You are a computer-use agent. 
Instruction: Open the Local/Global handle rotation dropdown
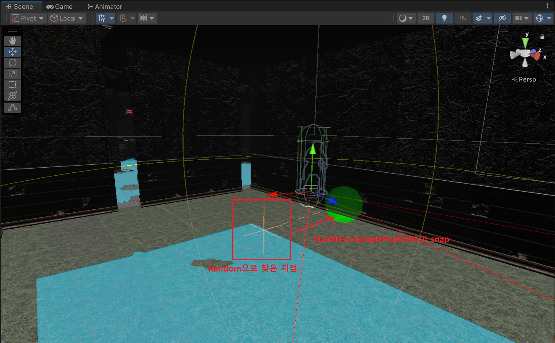(67, 18)
